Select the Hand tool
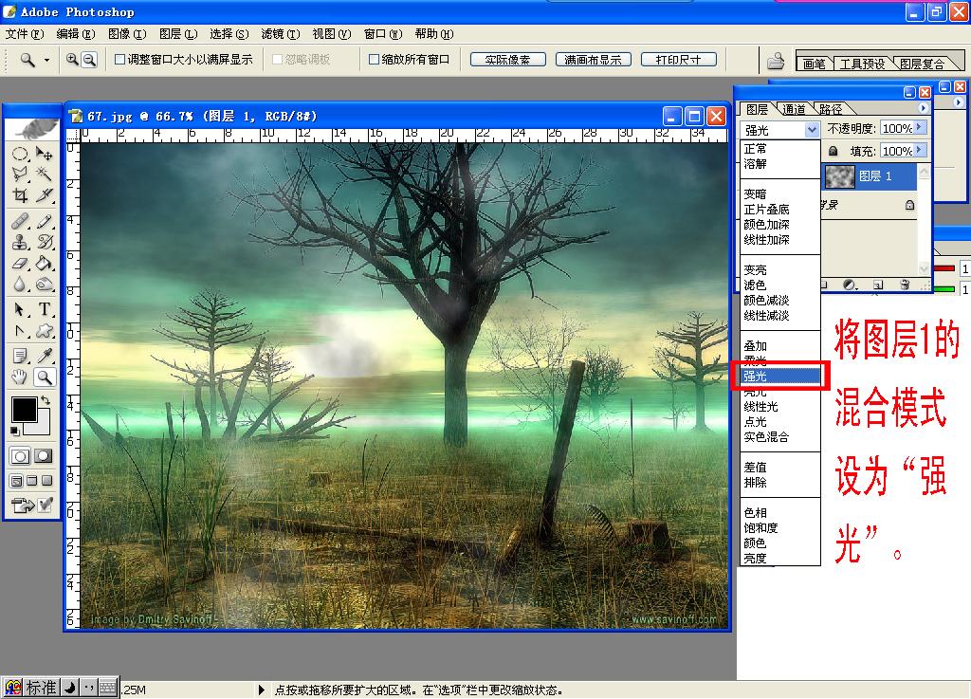This screenshot has width=971, height=699. [x=20, y=377]
